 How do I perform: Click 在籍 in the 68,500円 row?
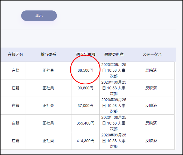pyautogui.click(x=16, y=71)
